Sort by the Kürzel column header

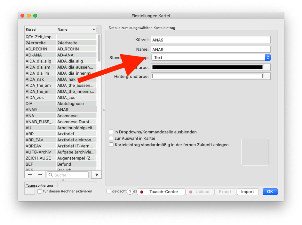(40, 29)
